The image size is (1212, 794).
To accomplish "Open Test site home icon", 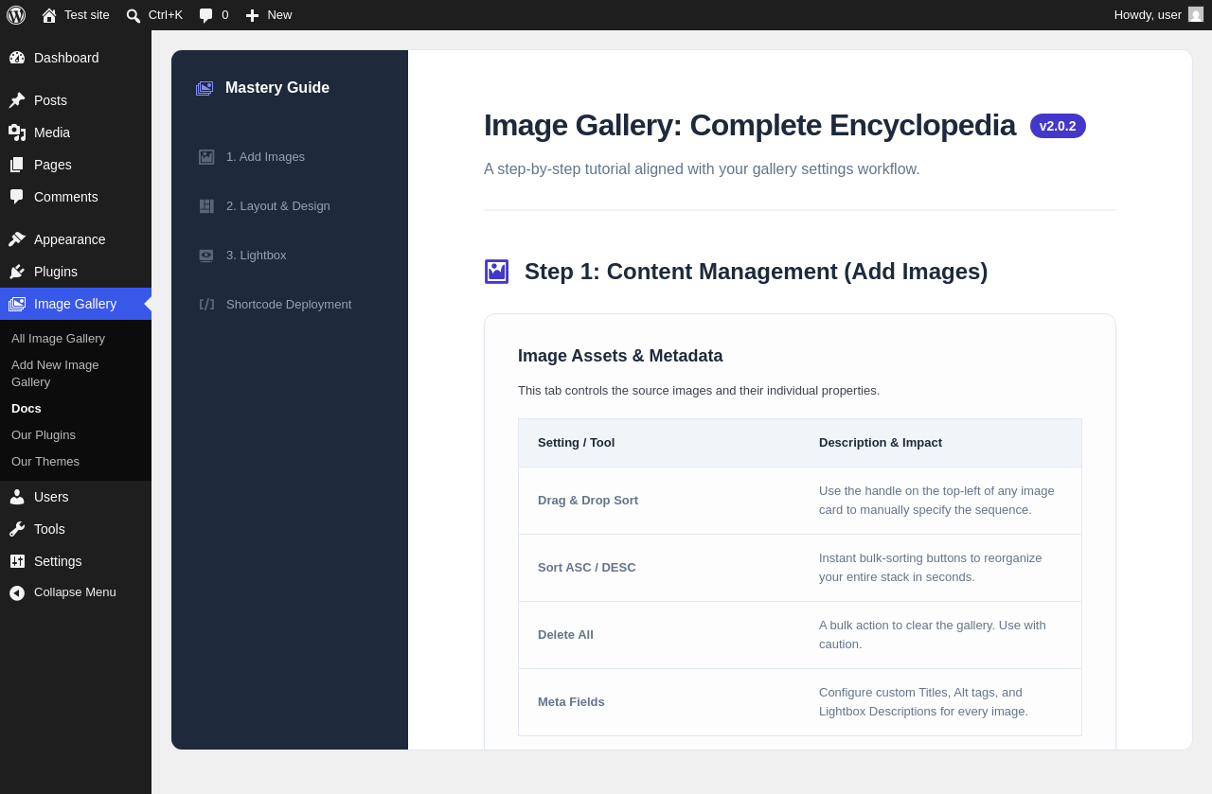I will [x=49, y=15].
